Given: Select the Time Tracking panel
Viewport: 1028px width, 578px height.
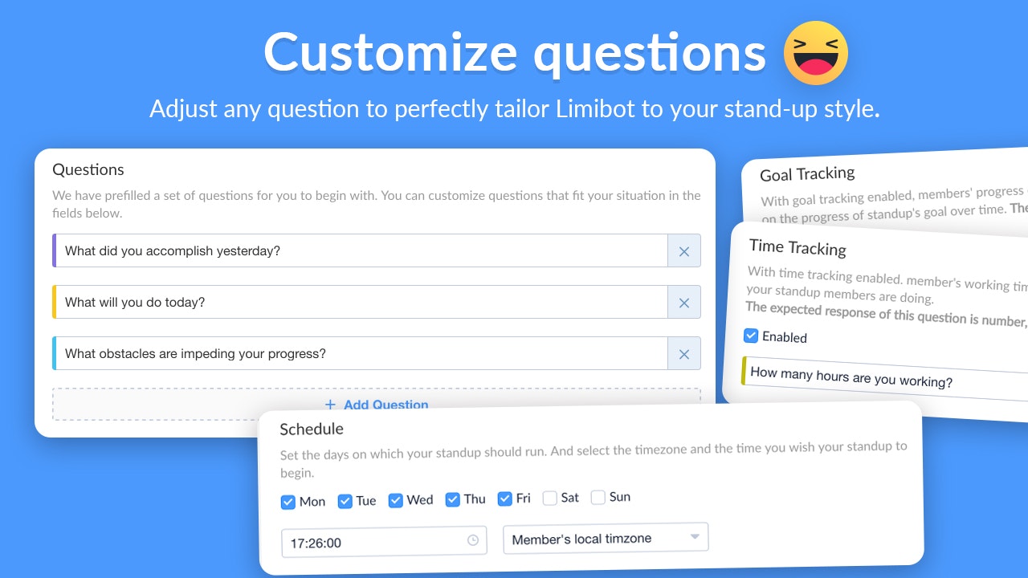Looking at the screenshot, I should tap(797, 247).
